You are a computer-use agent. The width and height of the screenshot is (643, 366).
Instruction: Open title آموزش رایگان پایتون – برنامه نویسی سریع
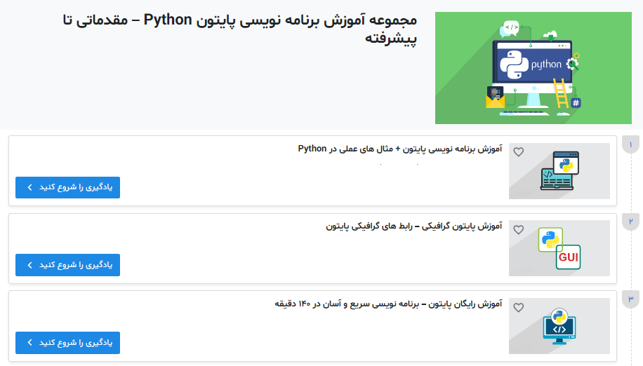tap(388, 304)
